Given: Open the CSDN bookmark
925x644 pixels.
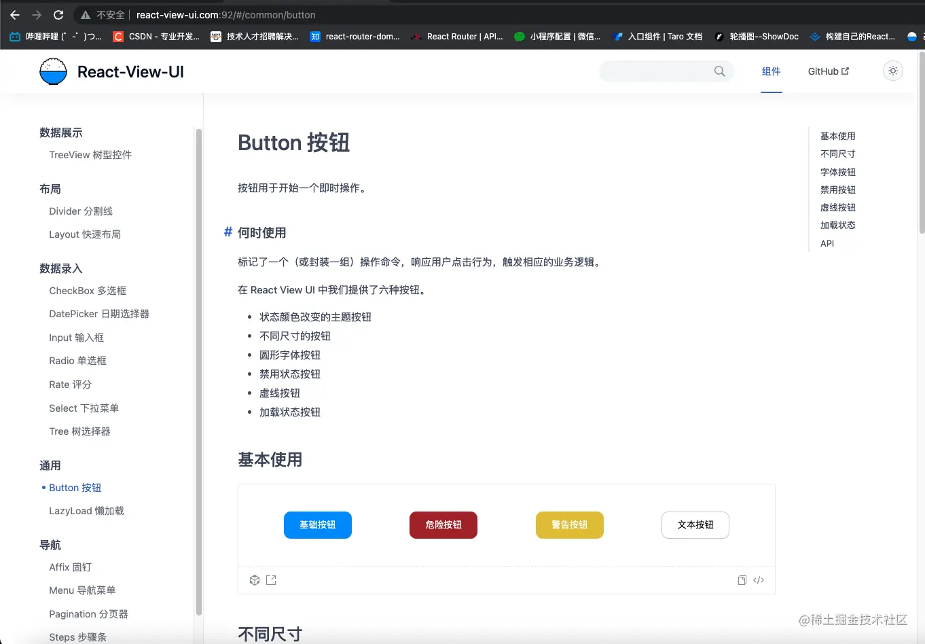Looking at the screenshot, I should click(x=156, y=37).
